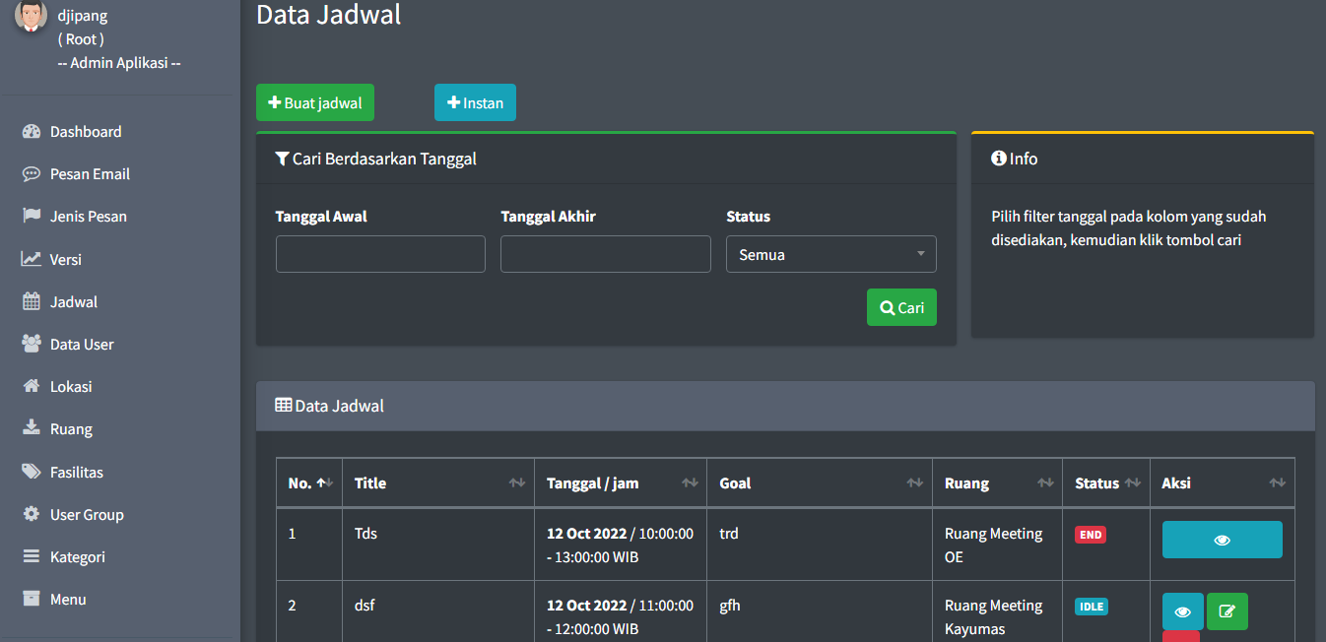Click the Jadwal calendar icon
The image size is (1326, 642).
pos(32,302)
